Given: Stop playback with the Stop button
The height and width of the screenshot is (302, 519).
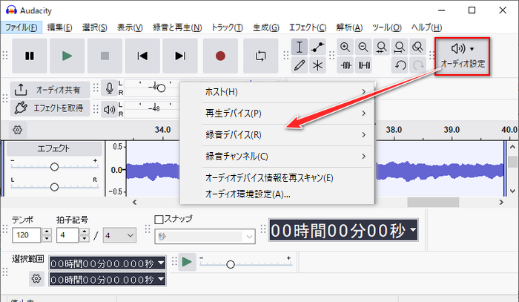Looking at the screenshot, I should coord(105,56).
